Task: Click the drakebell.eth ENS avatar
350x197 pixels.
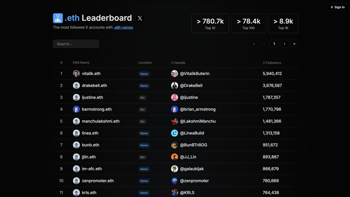Action: (76, 86)
